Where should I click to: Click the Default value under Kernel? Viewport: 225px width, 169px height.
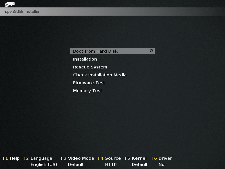(139, 164)
